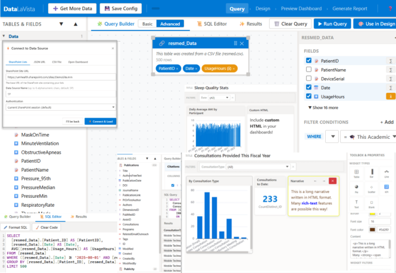Remove PatientID chip from resmed_Data card

coord(177,69)
